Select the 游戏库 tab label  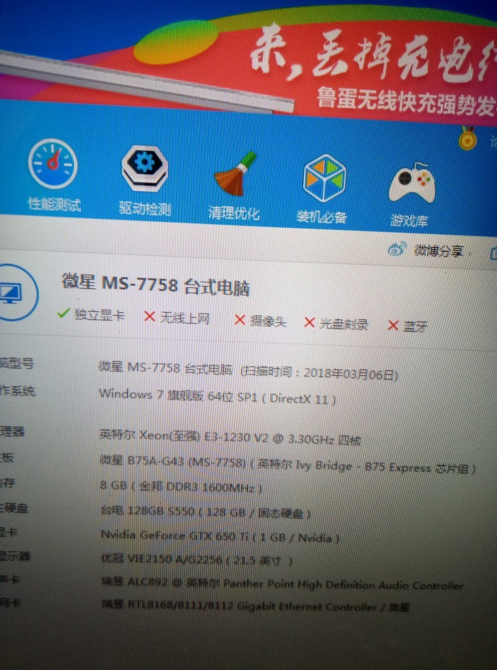[410, 221]
